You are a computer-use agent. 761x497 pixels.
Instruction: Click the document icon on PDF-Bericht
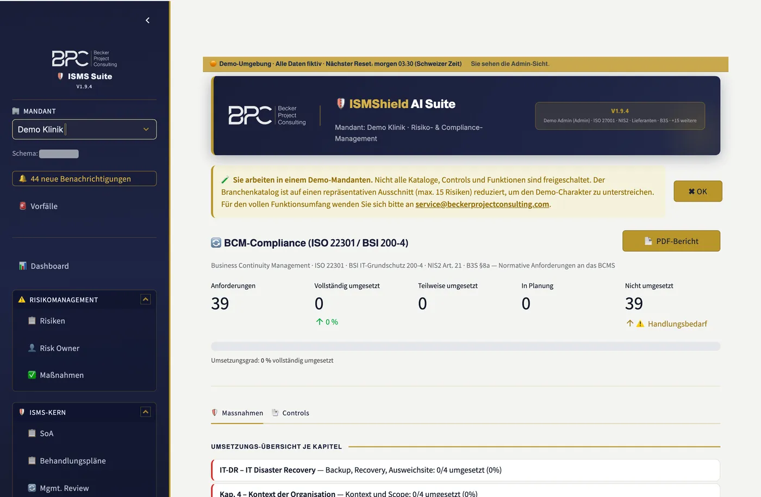[x=648, y=241]
